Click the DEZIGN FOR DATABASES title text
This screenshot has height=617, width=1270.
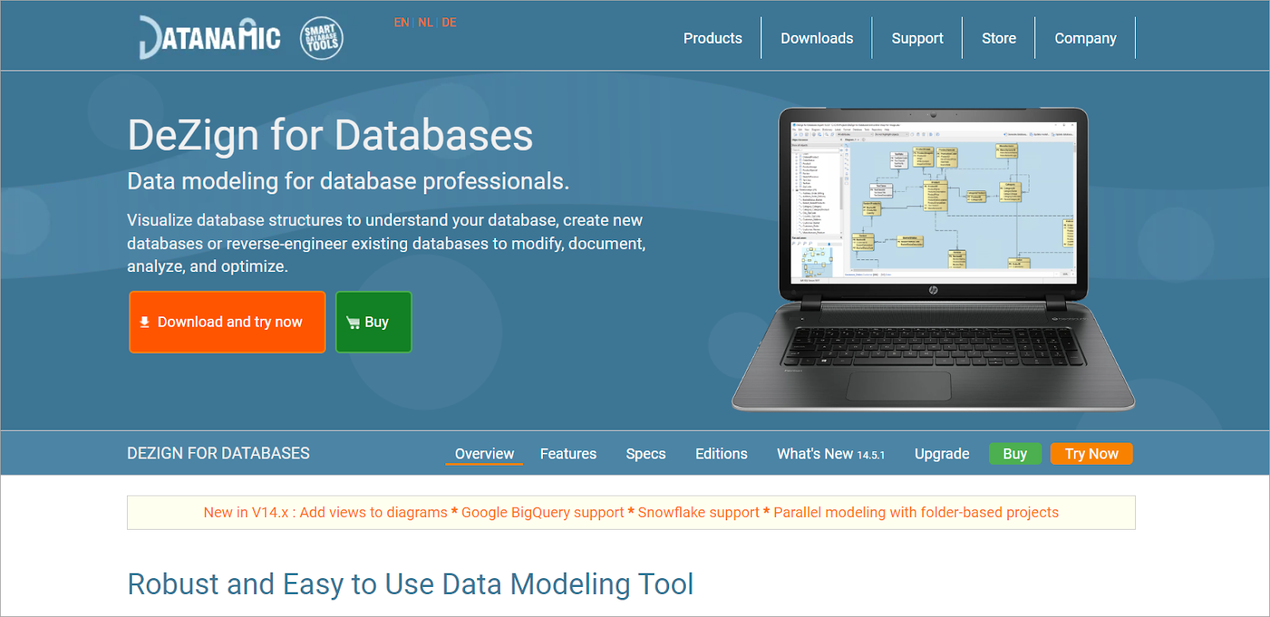coord(218,454)
